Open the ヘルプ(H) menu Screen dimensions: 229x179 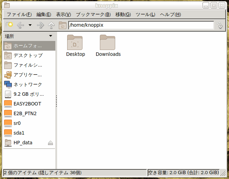coord(171,15)
